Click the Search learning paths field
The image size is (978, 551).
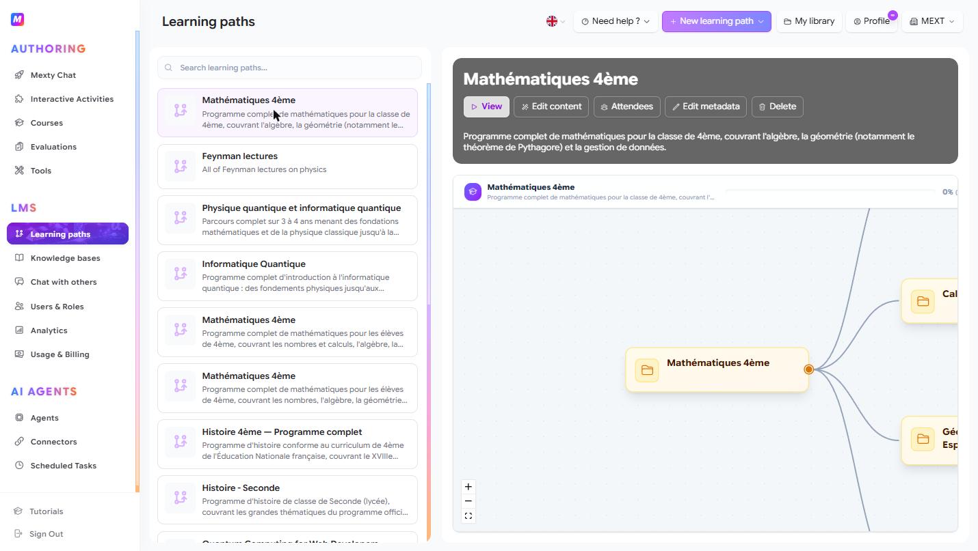(x=289, y=68)
